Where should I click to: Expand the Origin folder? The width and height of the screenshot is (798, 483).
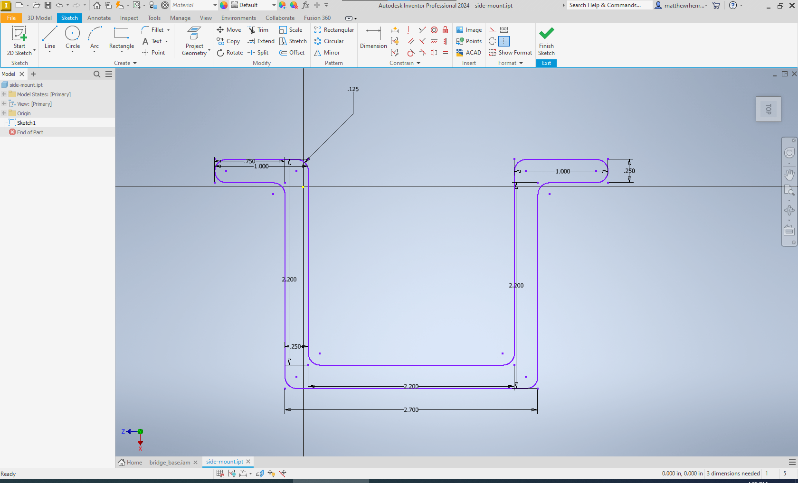pos(4,113)
